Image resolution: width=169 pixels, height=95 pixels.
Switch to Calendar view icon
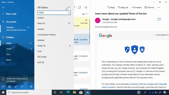click(10, 87)
